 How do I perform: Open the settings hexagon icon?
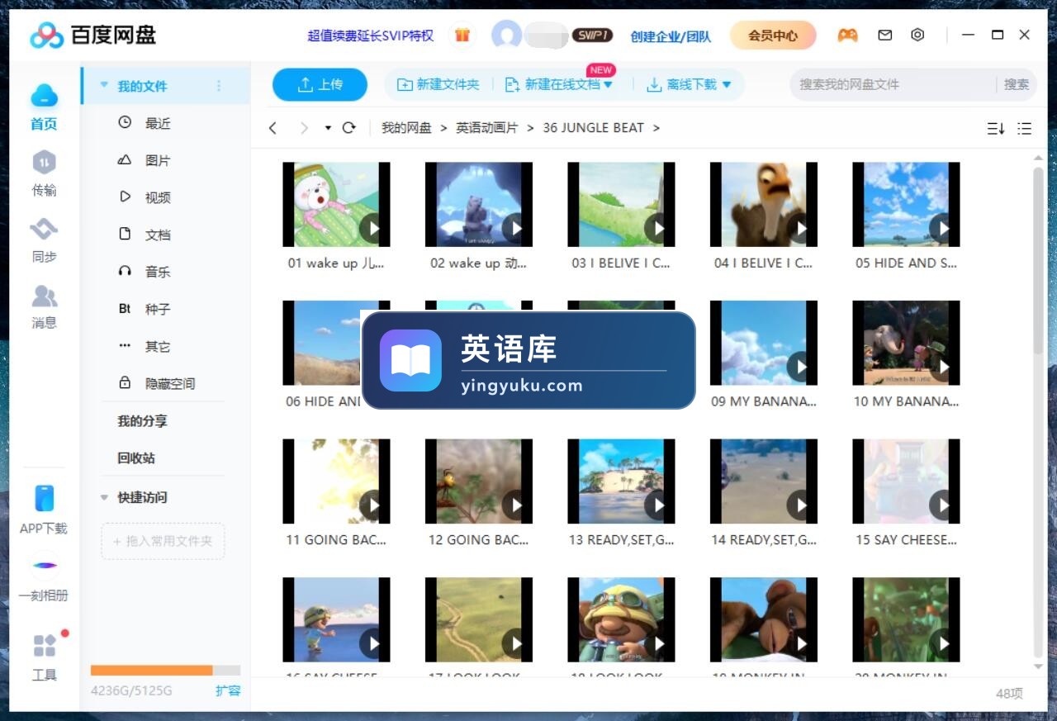[917, 36]
